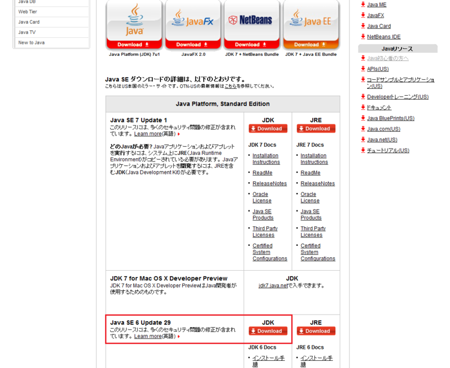Open JDK 7 ReadMe link

click(x=262, y=173)
